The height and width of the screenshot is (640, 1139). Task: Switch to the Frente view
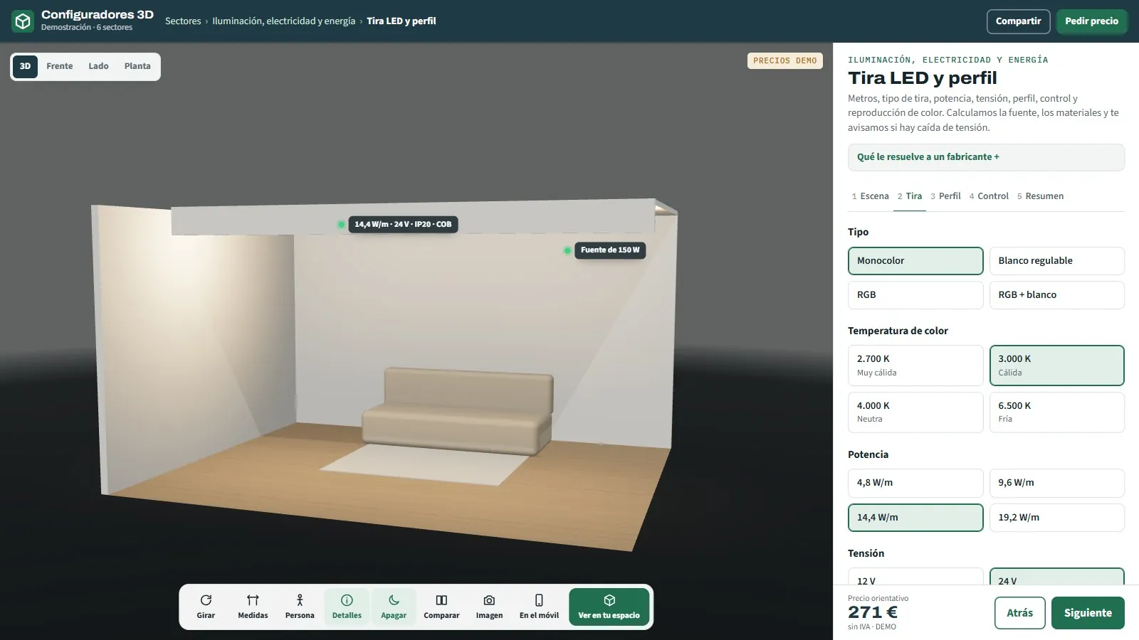coord(60,67)
